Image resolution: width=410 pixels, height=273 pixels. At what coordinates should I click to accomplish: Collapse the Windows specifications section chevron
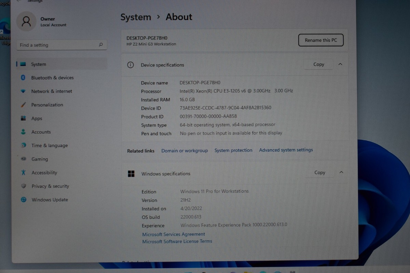(x=341, y=172)
